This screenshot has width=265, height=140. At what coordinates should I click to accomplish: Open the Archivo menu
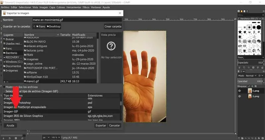coord(5,7)
